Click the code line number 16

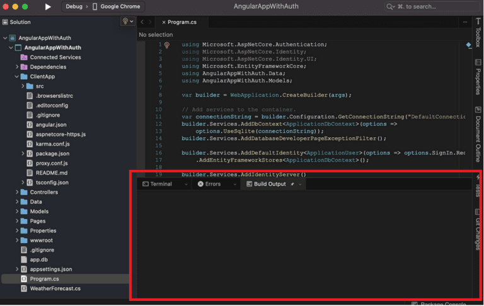click(158, 153)
